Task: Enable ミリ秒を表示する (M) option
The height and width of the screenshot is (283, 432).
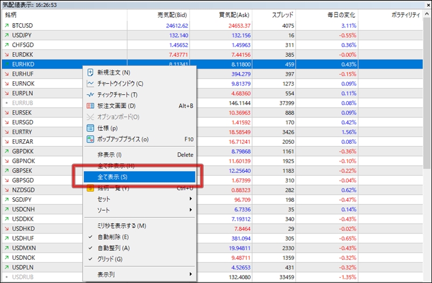Action: click(140, 226)
